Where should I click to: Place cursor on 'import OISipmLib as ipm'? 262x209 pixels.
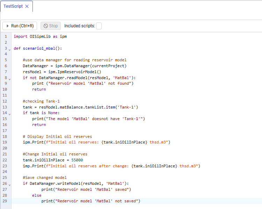(40, 36)
